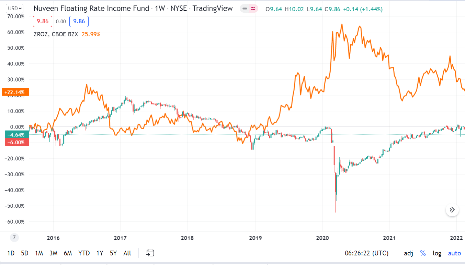Switch to 1D time range
The width and height of the screenshot is (465, 265).
(11, 253)
